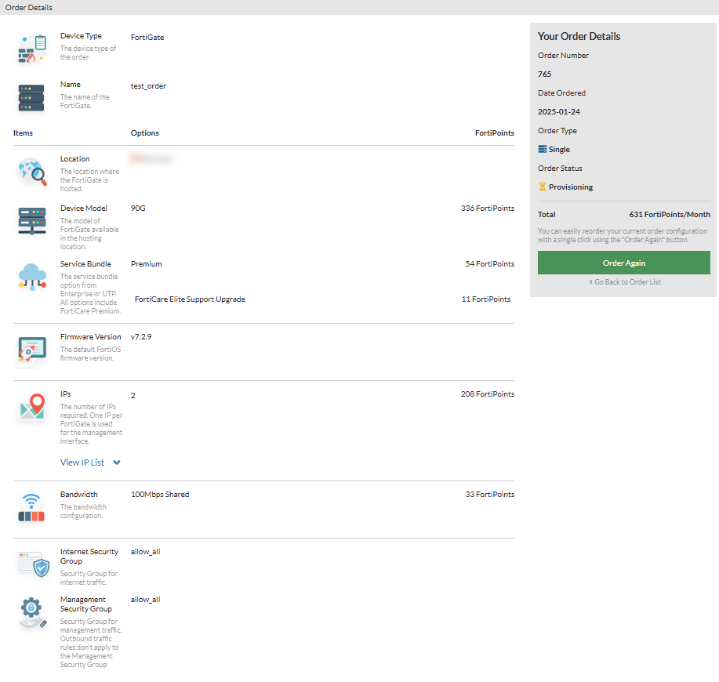Select the test_order name value

(x=148, y=86)
